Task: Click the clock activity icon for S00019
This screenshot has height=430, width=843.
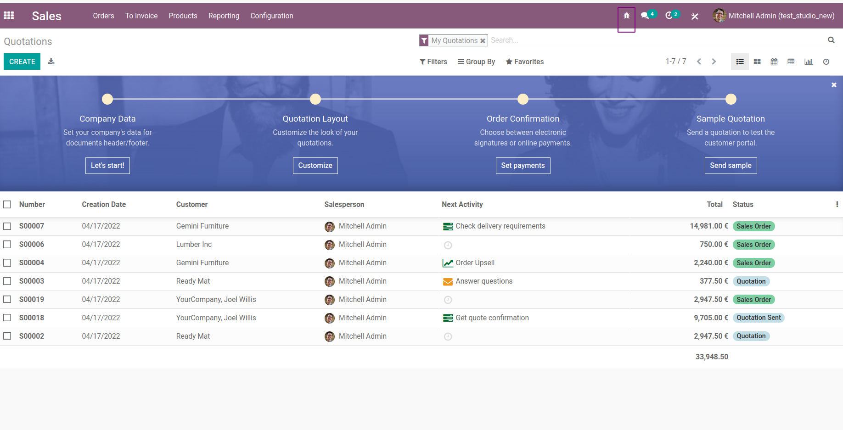Action: click(448, 300)
